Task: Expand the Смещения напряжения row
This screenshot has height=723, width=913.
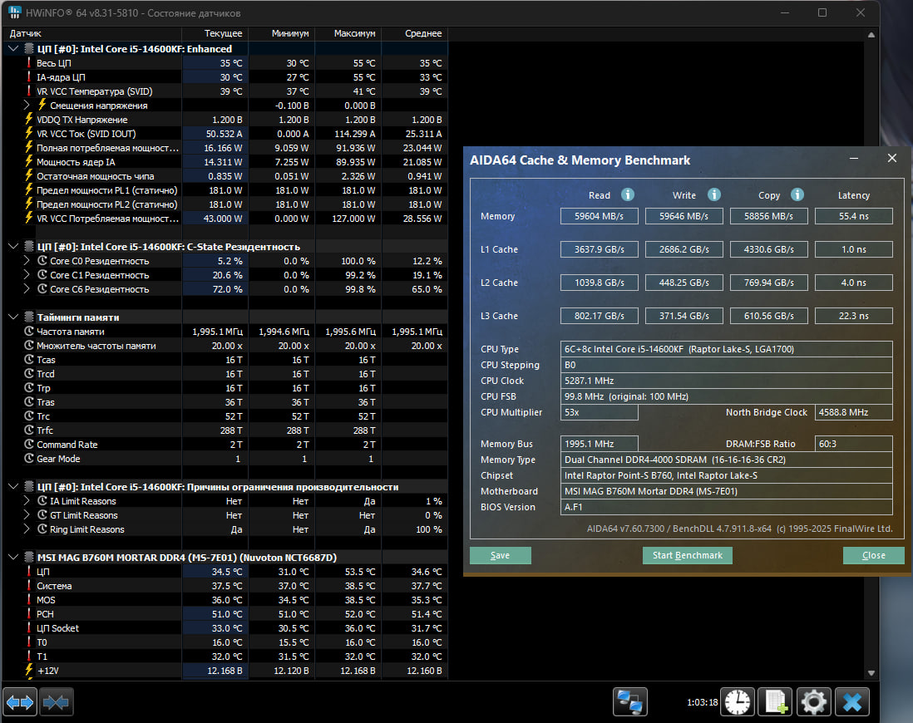Action: coord(27,106)
